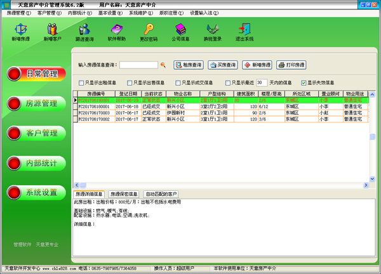Click the 租房查询 button
This screenshot has height=274, width=381.
[189, 65]
